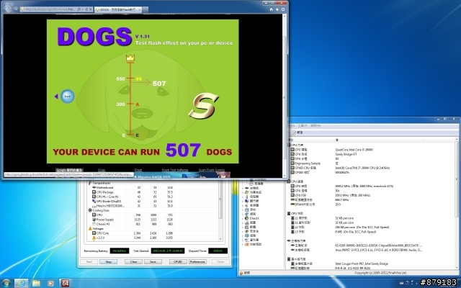Screen dimensions: 461x288
Task: Select the Hitachi hard drive sensor icon
Action: point(94,206)
